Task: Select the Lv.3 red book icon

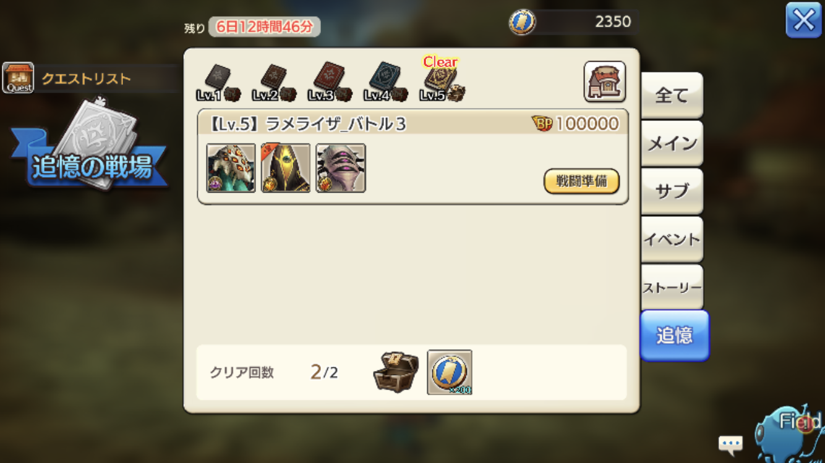Action: click(x=330, y=83)
